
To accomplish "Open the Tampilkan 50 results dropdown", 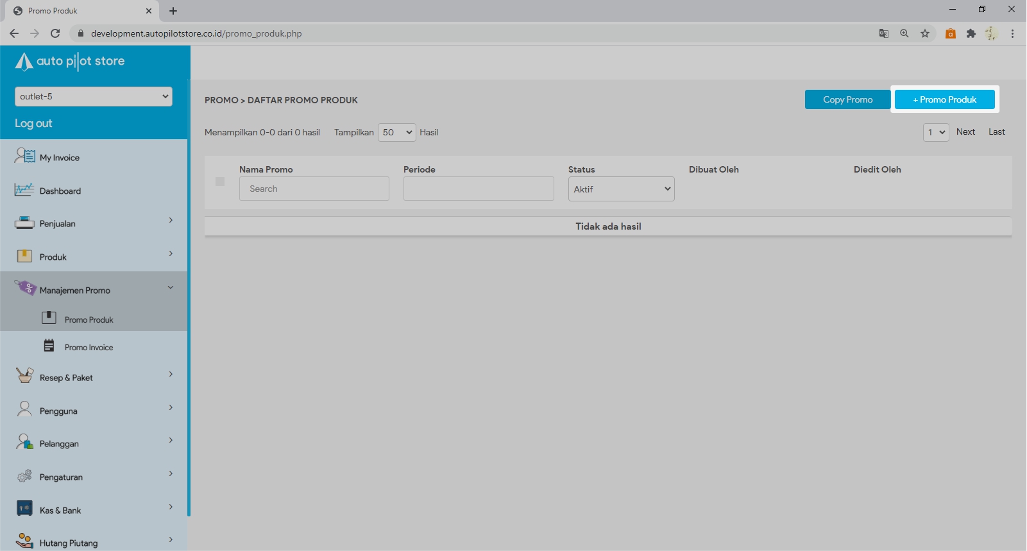I will [x=396, y=132].
